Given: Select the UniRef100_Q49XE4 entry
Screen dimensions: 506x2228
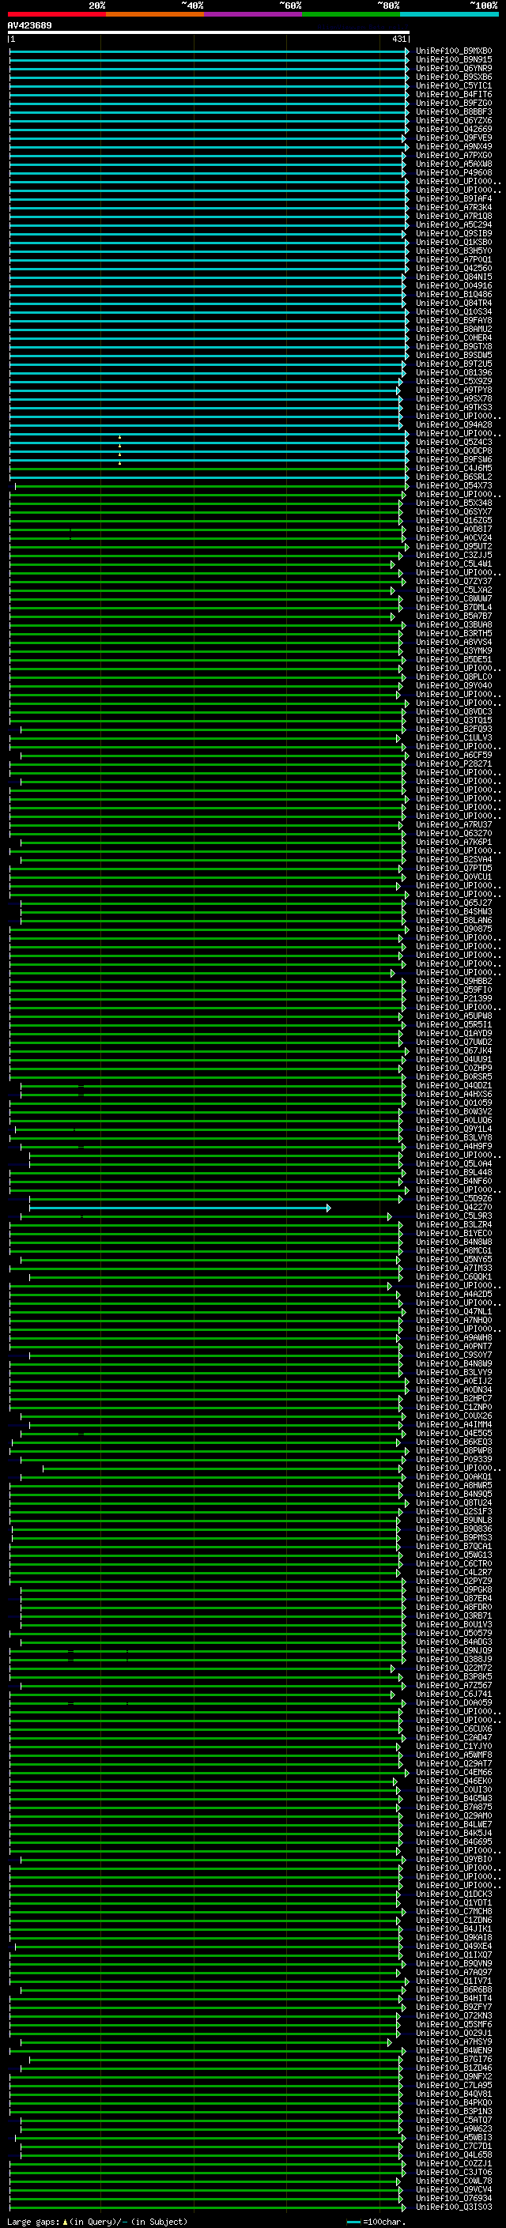Looking at the screenshot, I should tap(454, 1946).
